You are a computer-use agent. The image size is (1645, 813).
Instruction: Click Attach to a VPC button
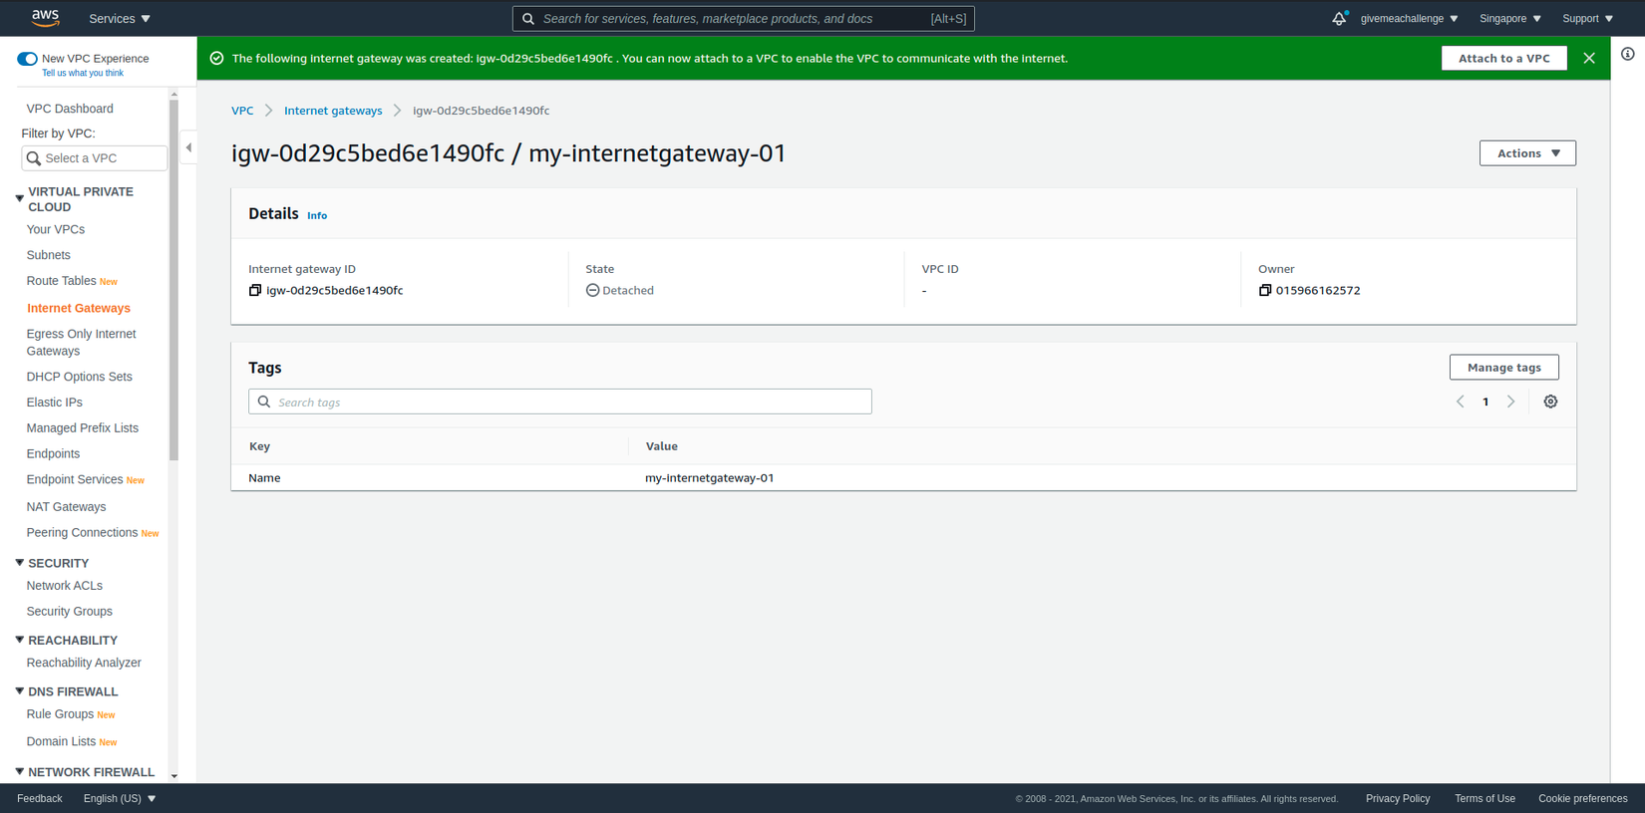coord(1503,58)
